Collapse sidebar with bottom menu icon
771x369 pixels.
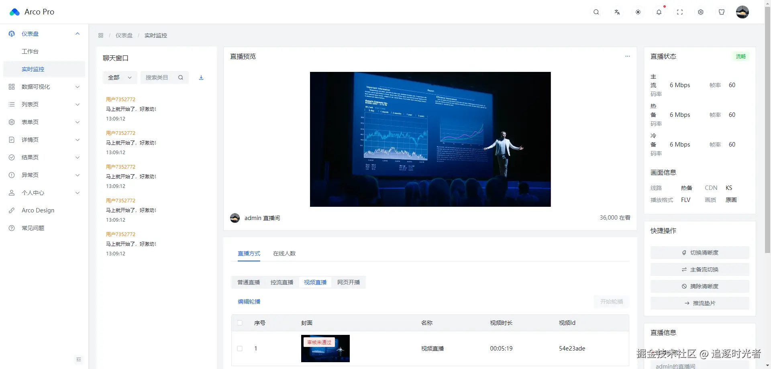[x=79, y=359]
